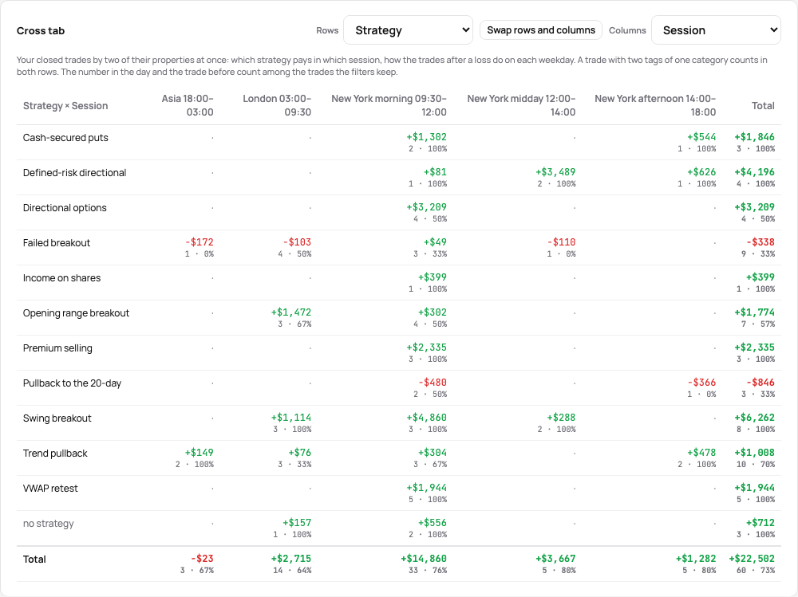Open the Columns Session dropdown

click(x=716, y=30)
